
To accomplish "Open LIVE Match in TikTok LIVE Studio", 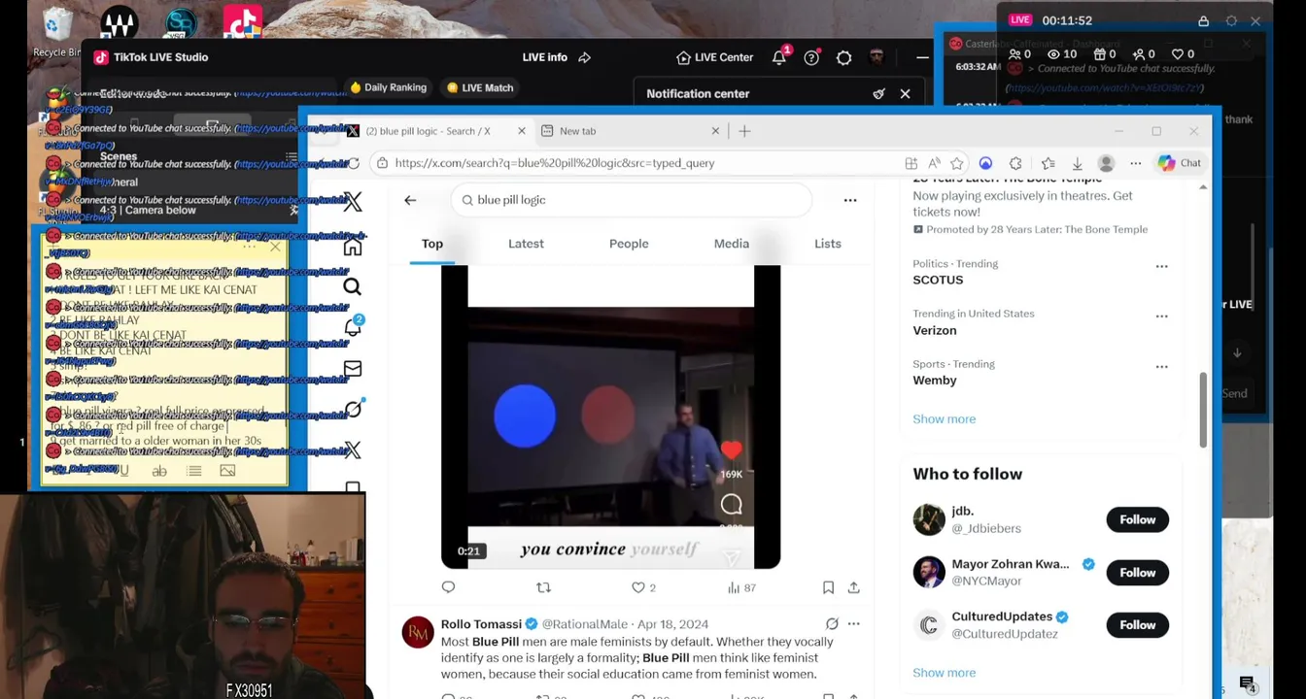I will (479, 87).
